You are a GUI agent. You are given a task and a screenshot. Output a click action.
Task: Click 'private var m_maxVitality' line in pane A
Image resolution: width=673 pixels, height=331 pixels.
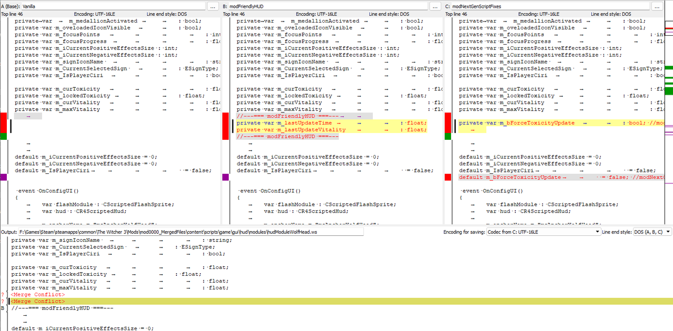click(x=117, y=109)
